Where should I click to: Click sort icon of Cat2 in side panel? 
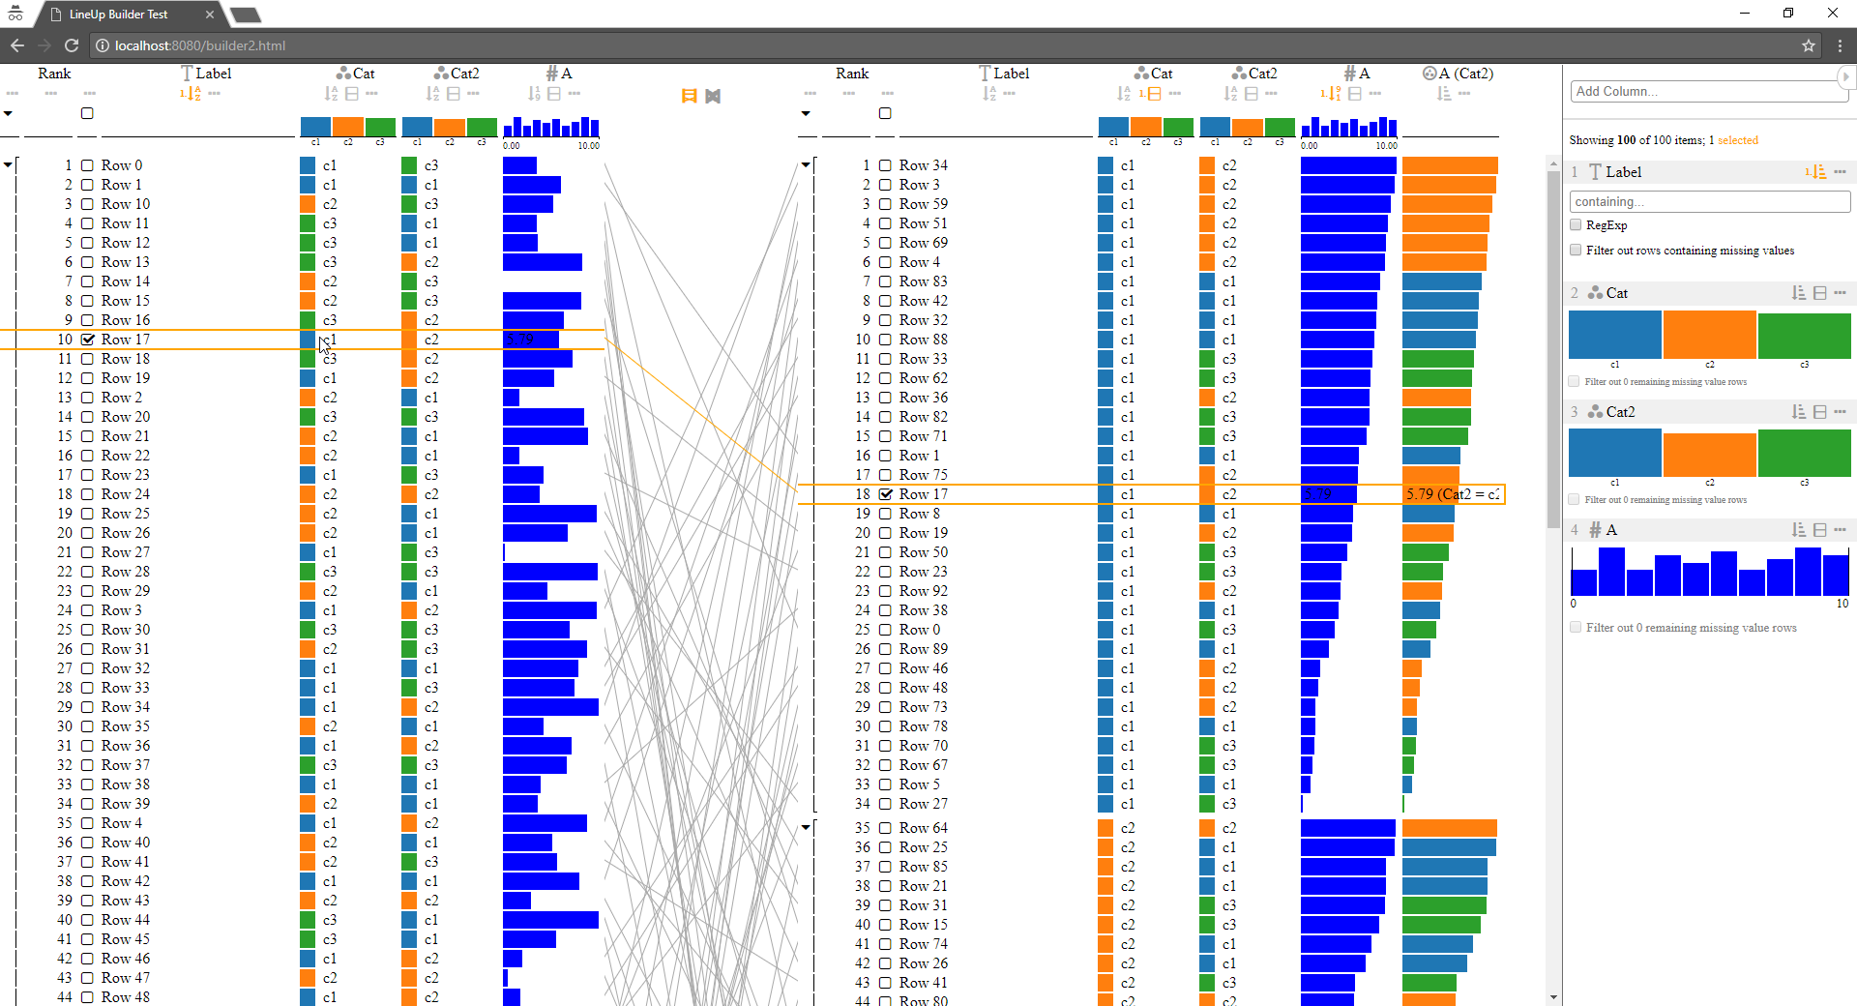coord(1798,412)
